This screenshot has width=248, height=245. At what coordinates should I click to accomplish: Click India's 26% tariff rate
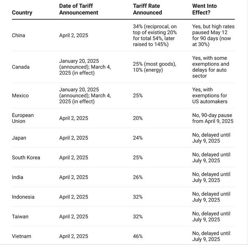point(138,177)
